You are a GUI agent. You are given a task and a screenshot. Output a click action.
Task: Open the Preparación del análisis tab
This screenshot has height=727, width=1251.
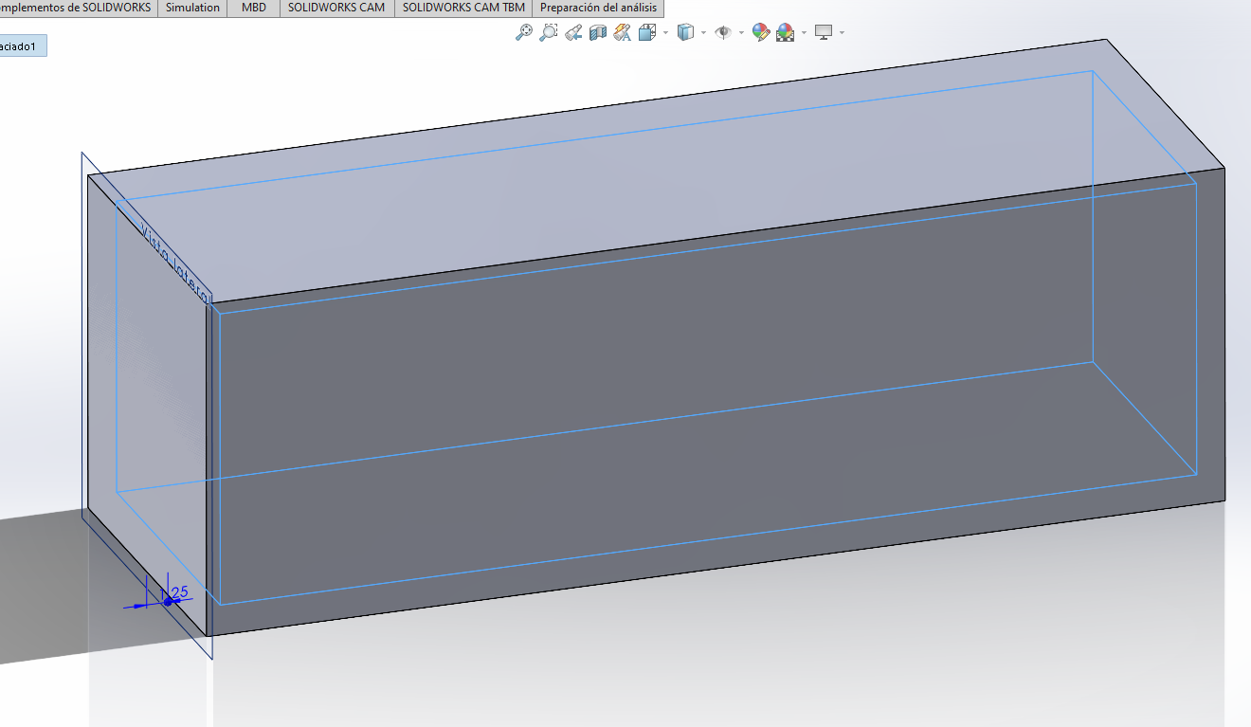[598, 8]
